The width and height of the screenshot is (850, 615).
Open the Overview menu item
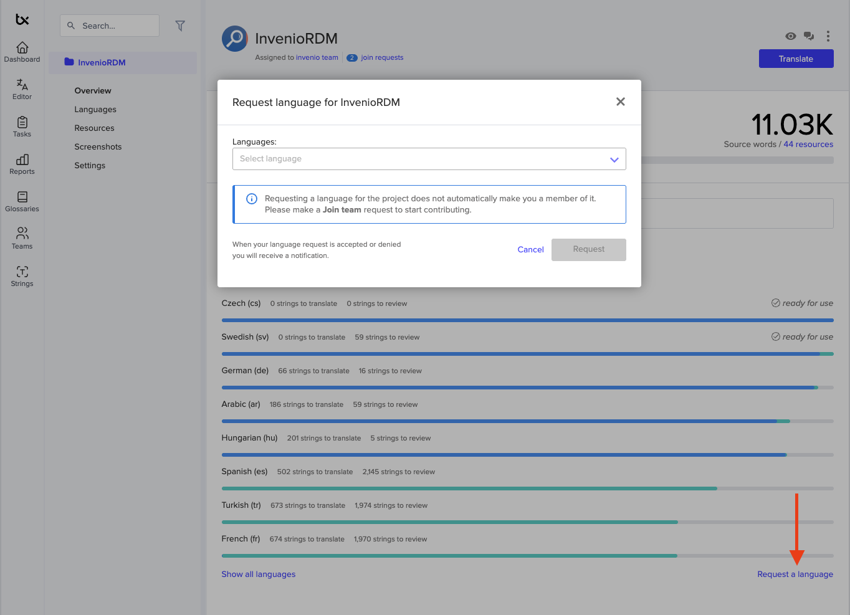(93, 90)
